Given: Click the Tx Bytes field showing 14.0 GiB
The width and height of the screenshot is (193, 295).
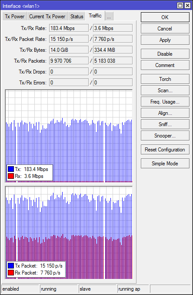Looking at the screenshot, I should coord(69,50).
